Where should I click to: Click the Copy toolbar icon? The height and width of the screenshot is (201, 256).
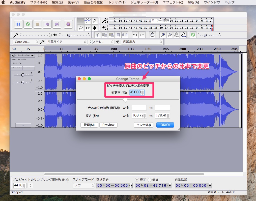pyautogui.click(x=104, y=35)
